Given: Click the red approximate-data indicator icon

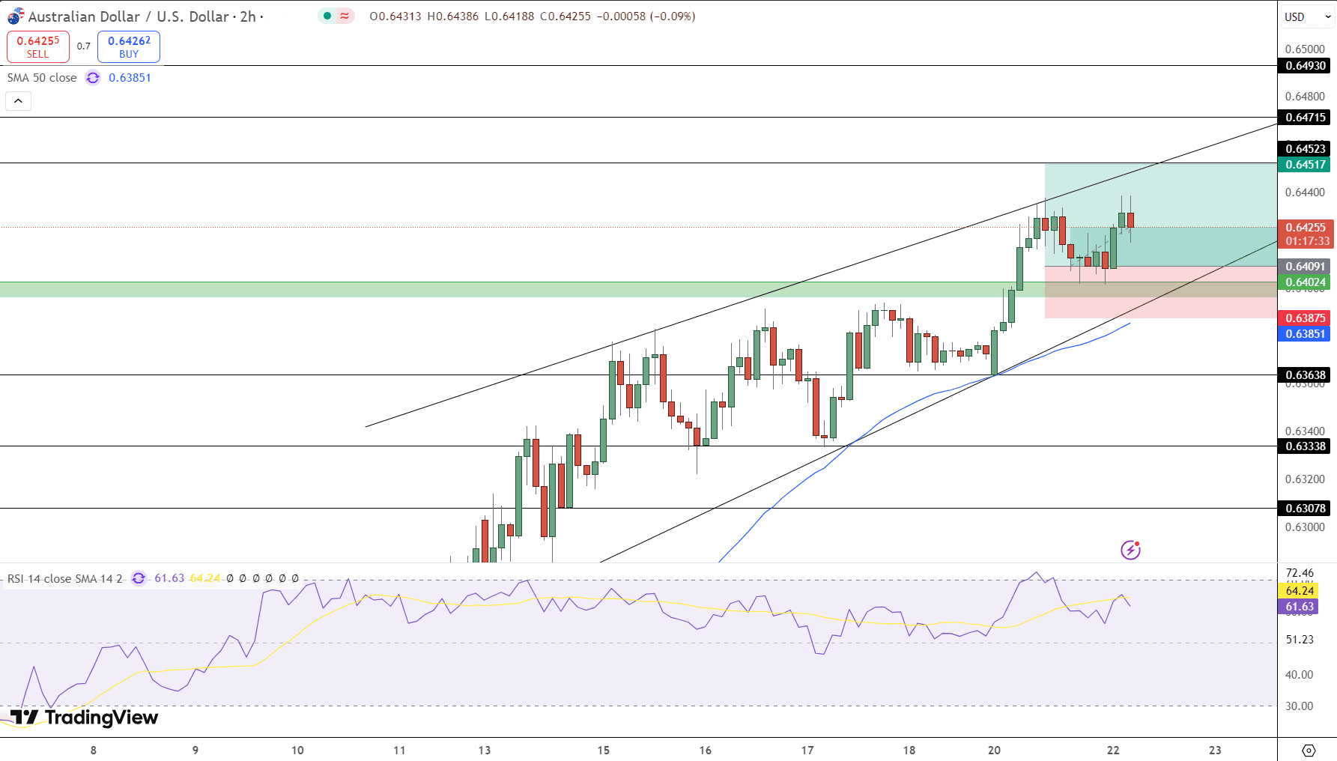Looking at the screenshot, I should pyautogui.click(x=345, y=16).
